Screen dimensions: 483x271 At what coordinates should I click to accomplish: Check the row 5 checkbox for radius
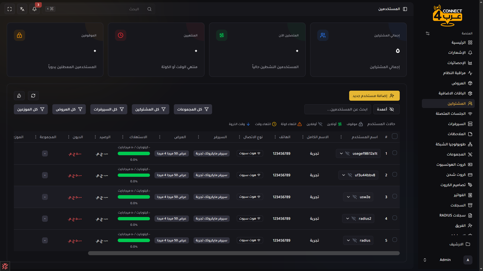tap(395, 240)
